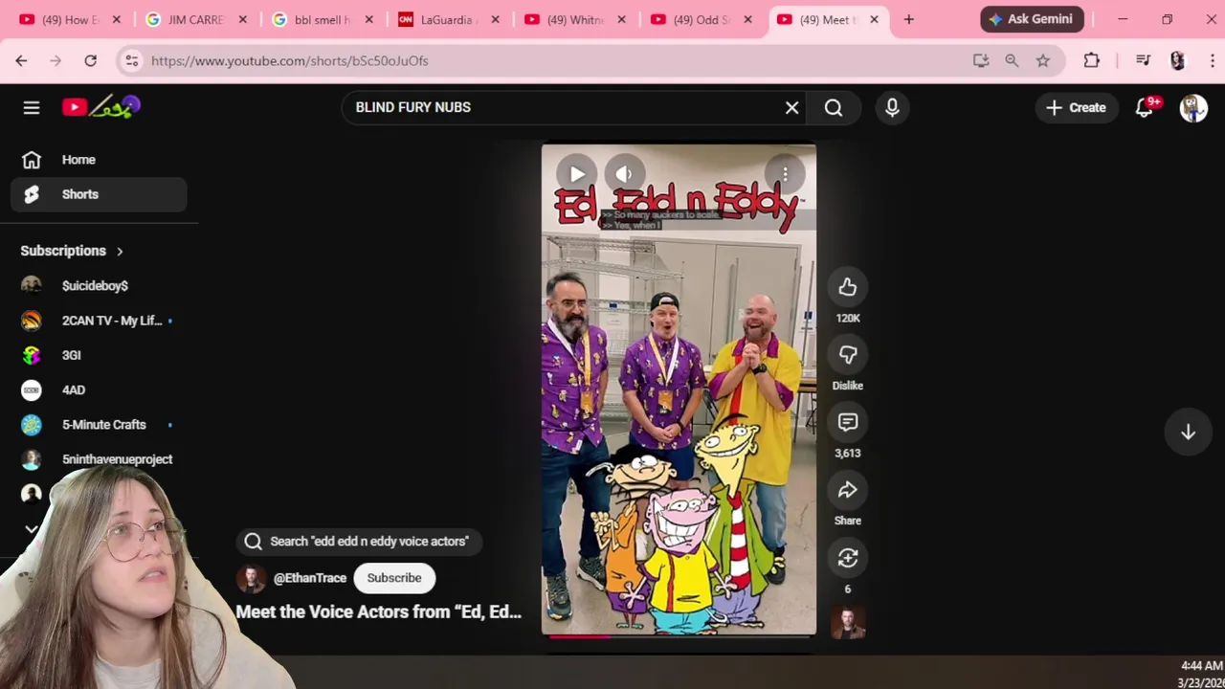Close the LaGuardia tab
Image resolution: width=1225 pixels, height=689 pixels.
click(495, 19)
